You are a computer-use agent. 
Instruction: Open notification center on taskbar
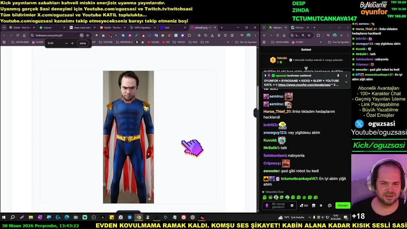coord(346,218)
